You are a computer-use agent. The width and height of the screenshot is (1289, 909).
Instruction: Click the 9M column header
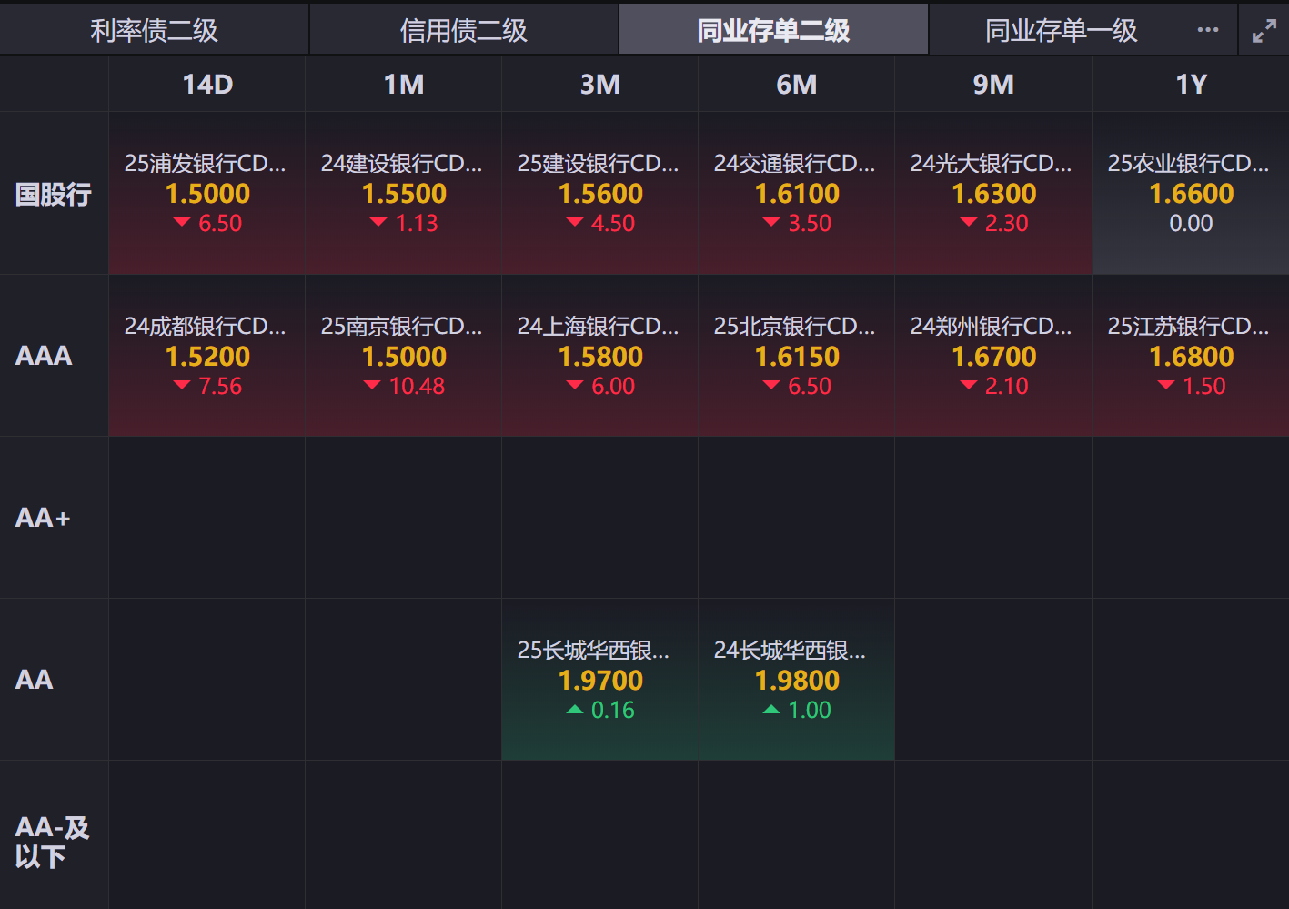pyautogui.click(x=993, y=85)
